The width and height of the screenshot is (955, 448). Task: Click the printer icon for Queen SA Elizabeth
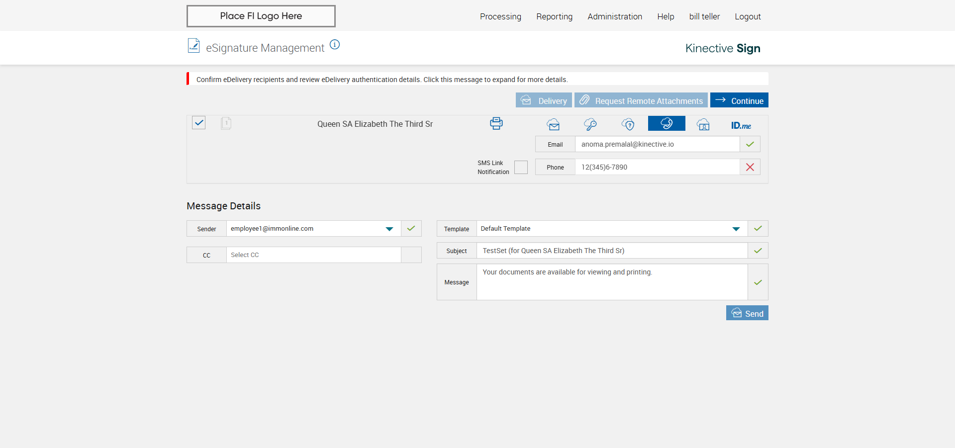(496, 123)
